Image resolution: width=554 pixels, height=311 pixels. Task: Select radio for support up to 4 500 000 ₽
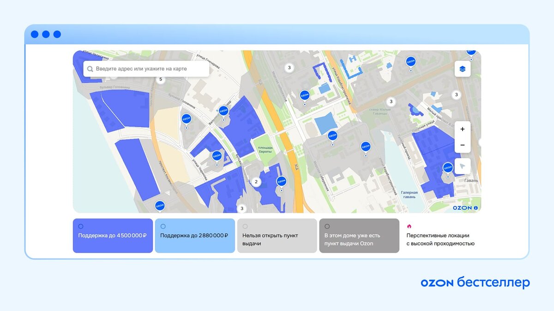pos(81,226)
